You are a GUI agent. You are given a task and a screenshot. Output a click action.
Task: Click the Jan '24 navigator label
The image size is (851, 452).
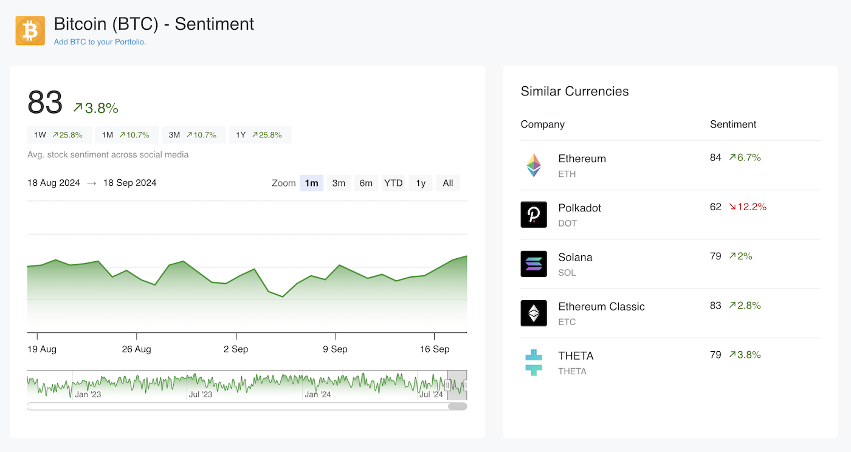coord(318,394)
